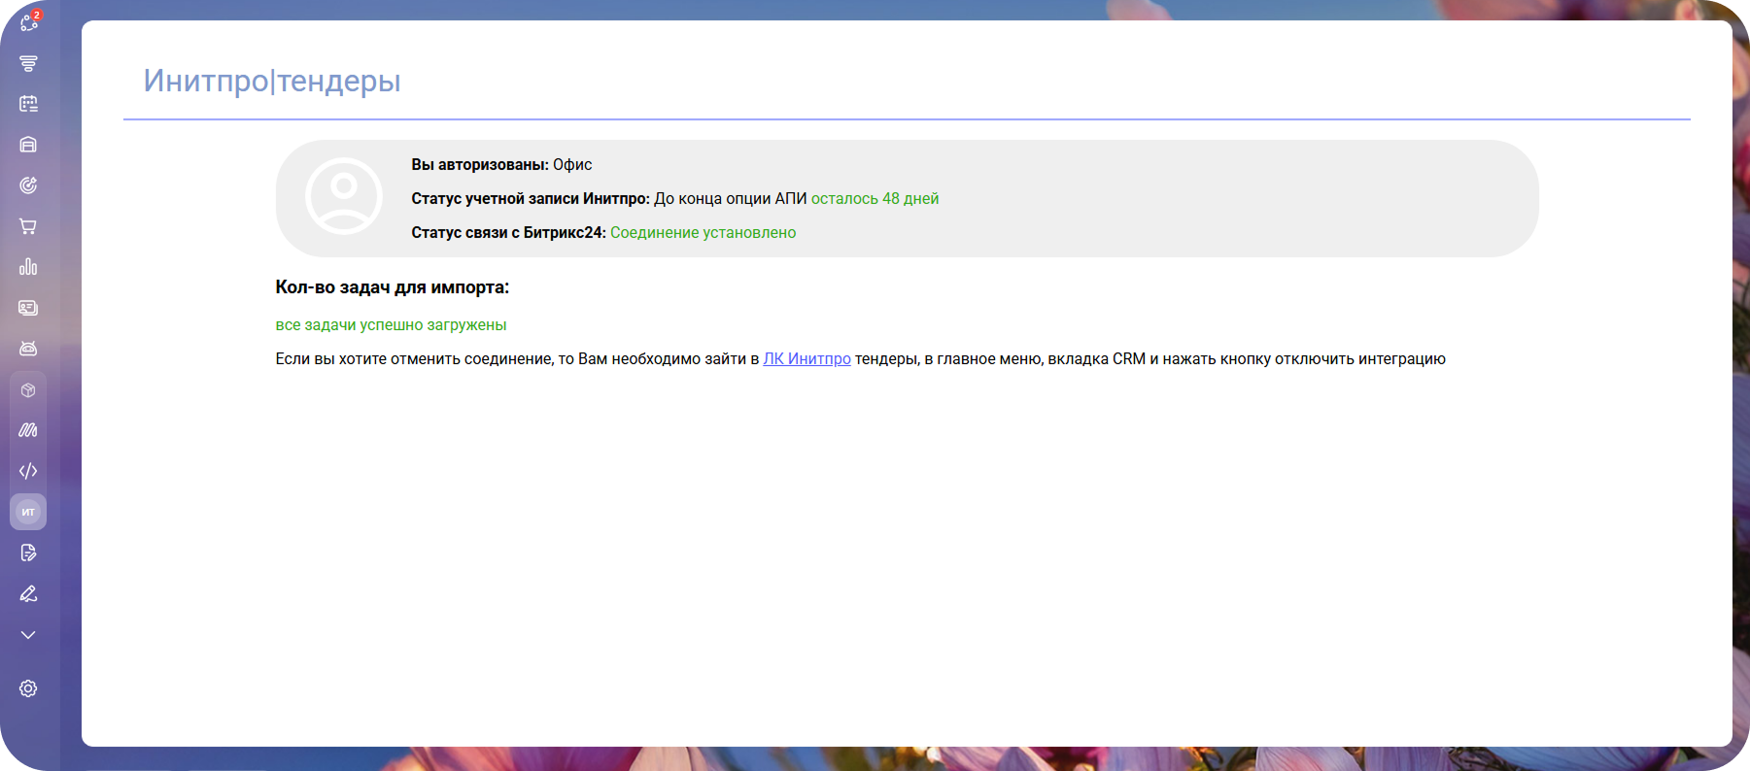This screenshot has height=771, width=1750.
Task: Click the 'Соединение установлено' status text
Action: tap(703, 233)
